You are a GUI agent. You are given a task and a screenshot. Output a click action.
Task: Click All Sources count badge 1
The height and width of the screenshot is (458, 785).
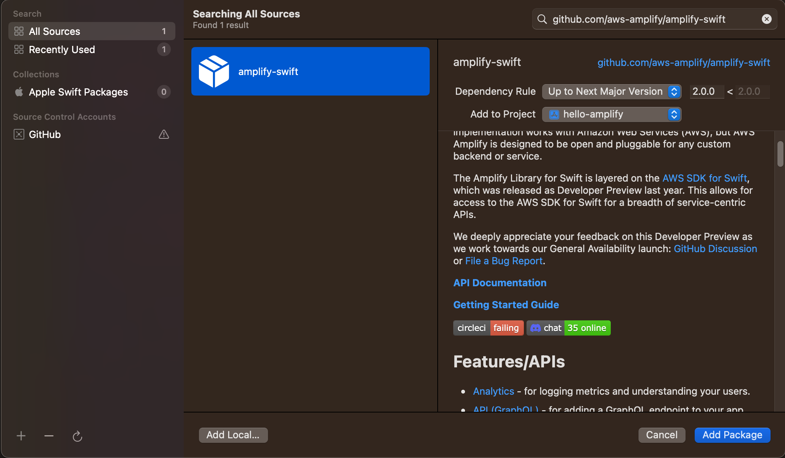[164, 31]
